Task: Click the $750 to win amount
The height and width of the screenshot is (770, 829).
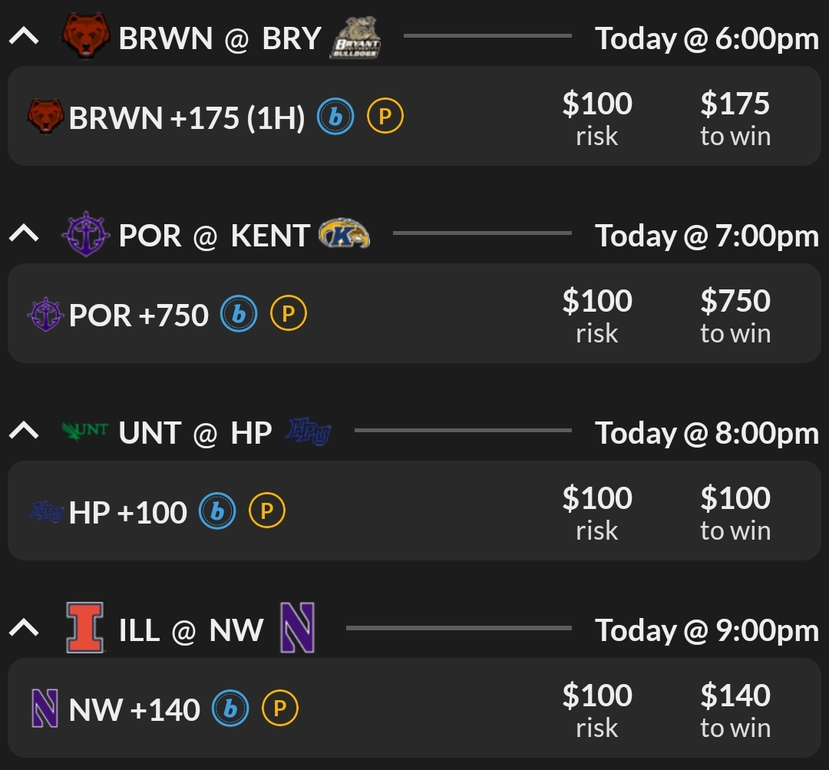Action: 735,302
